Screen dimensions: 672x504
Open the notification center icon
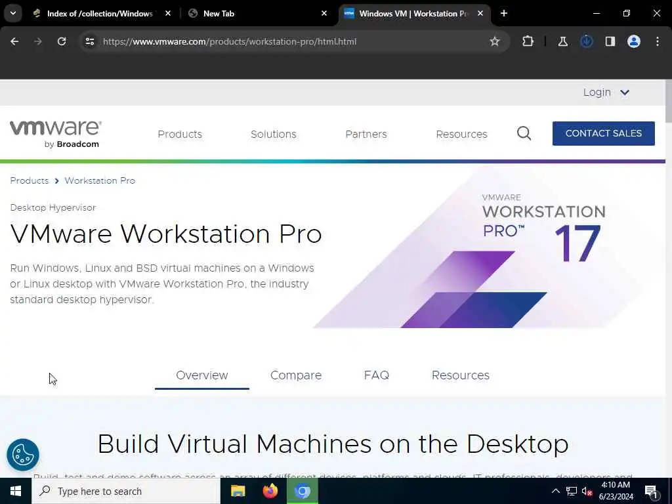[652, 492]
